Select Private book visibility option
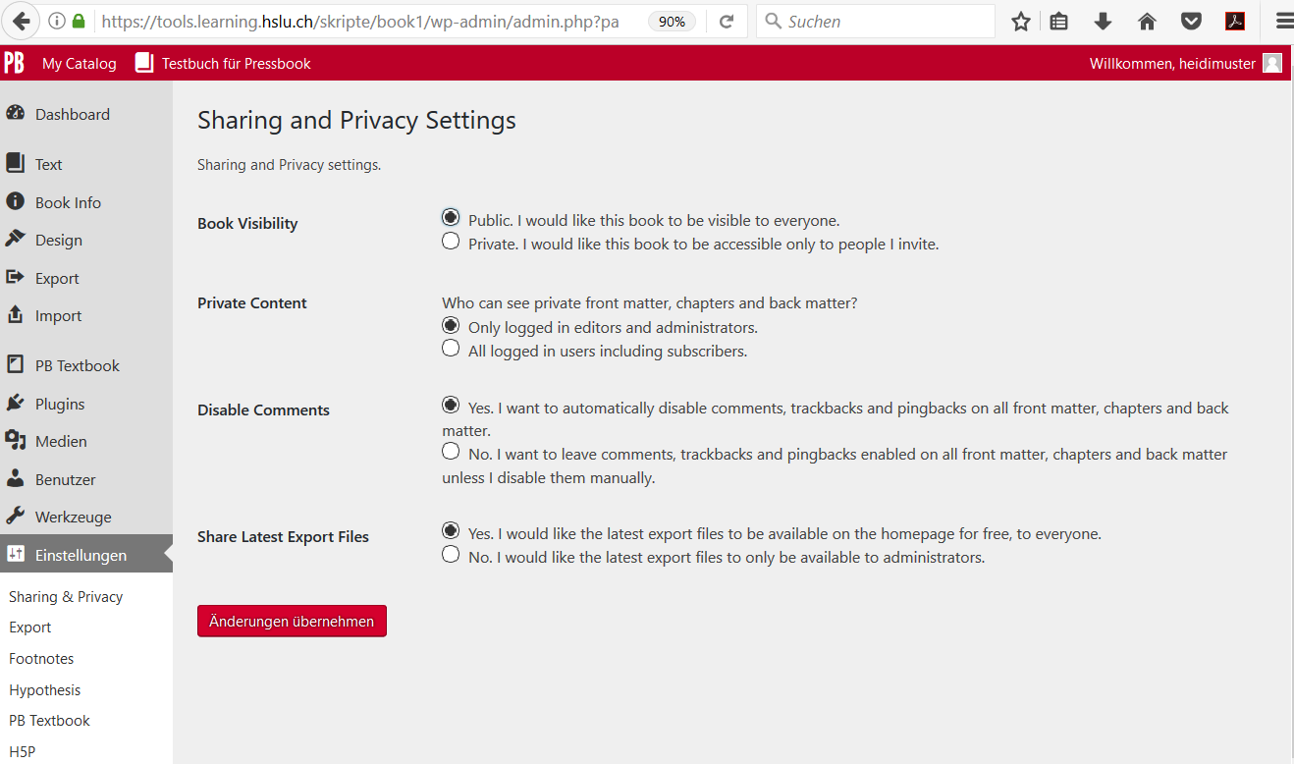 click(451, 241)
